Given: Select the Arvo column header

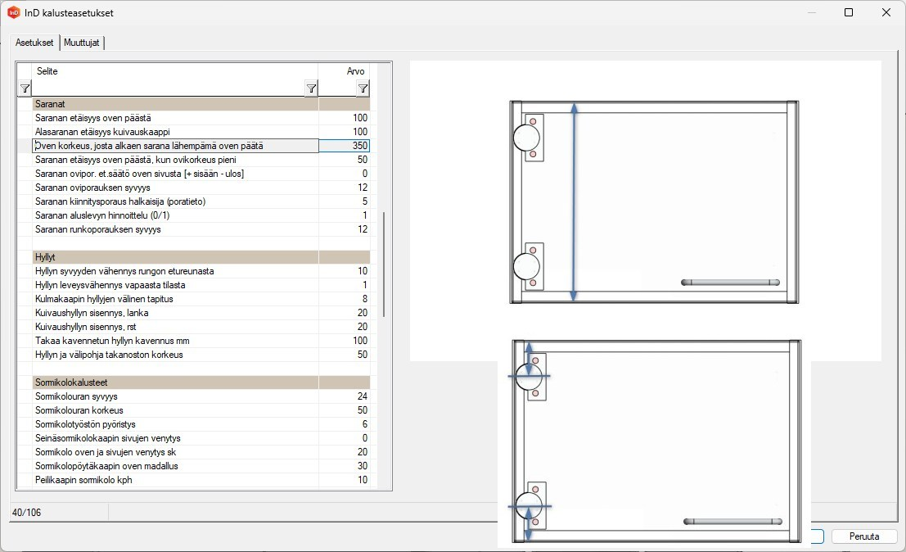Looking at the screenshot, I should click(x=345, y=71).
